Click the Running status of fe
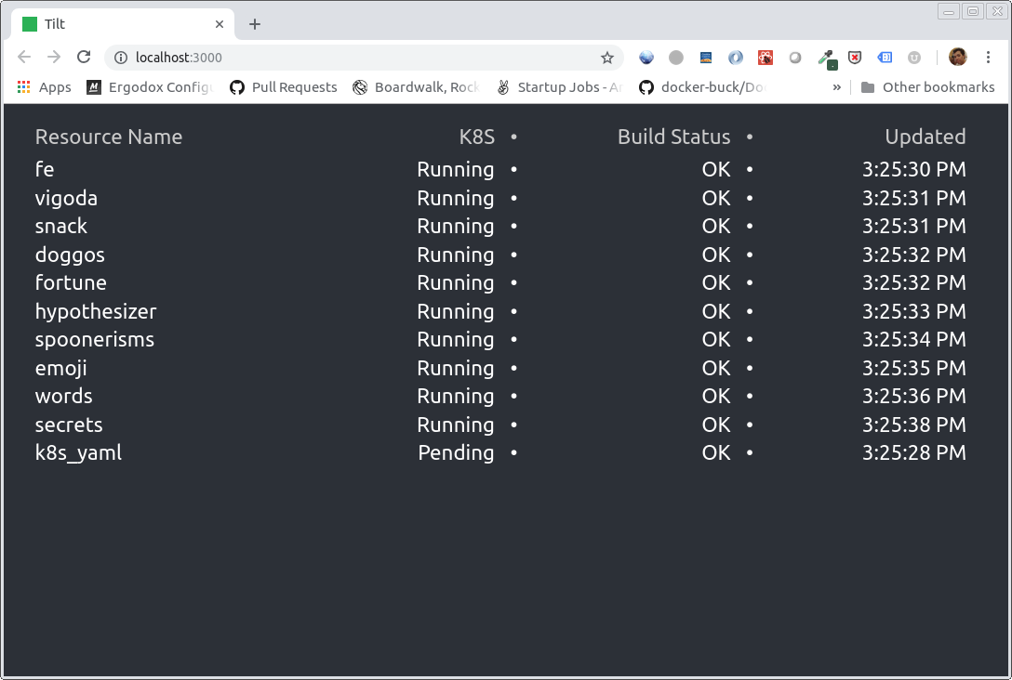This screenshot has height=680, width=1012. point(455,169)
